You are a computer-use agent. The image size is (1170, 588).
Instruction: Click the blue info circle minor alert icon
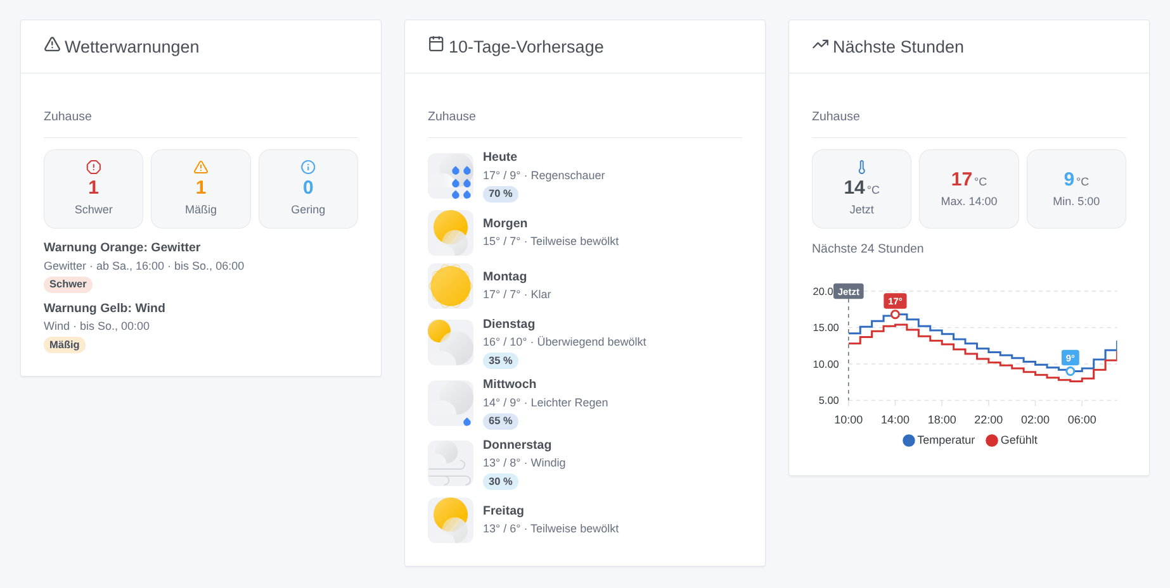coord(308,167)
